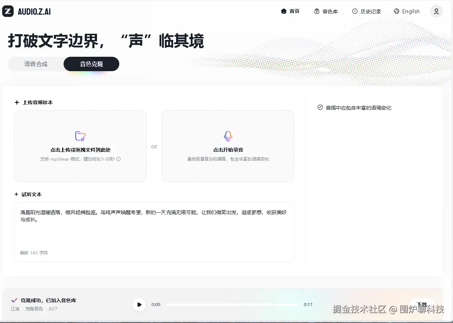
Task: Click inside the 试听文本 text area
Action: click(154, 232)
